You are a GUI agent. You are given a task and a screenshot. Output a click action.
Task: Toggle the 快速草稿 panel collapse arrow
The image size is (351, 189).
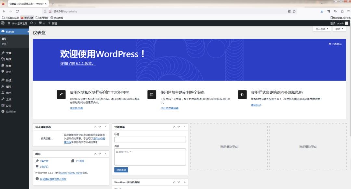click(184, 127)
